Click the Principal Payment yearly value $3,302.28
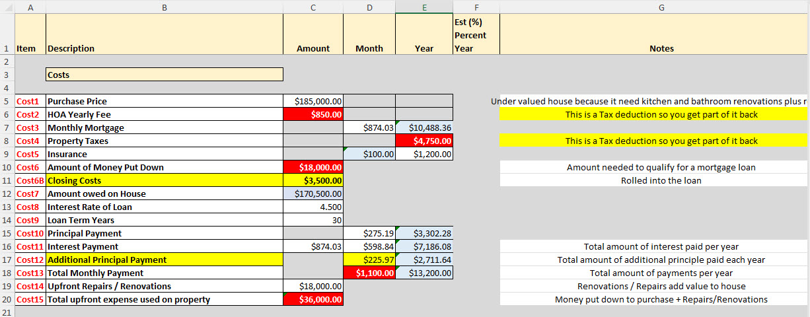Screen dimensions: 810x317 point(424,233)
